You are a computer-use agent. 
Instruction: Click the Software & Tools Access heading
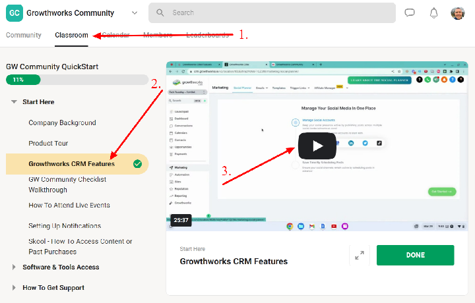click(61, 267)
